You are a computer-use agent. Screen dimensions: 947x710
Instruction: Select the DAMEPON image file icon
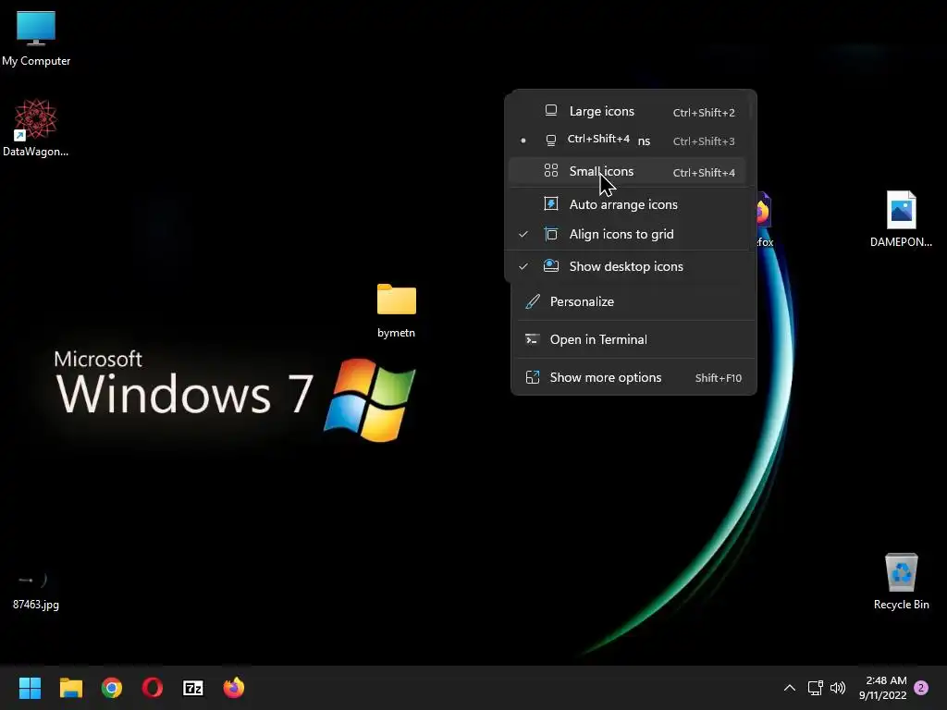pyautogui.click(x=901, y=219)
